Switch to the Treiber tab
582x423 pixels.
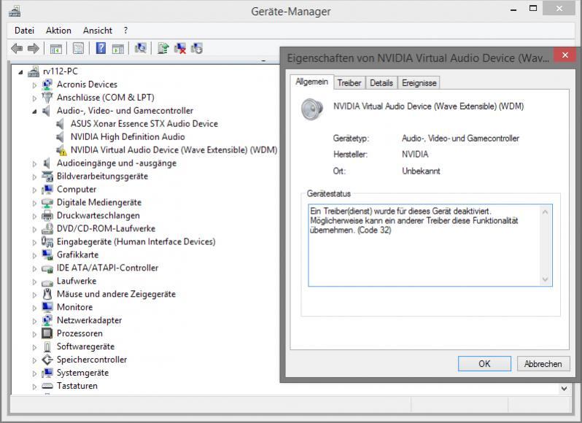click(x=349, y=83)
